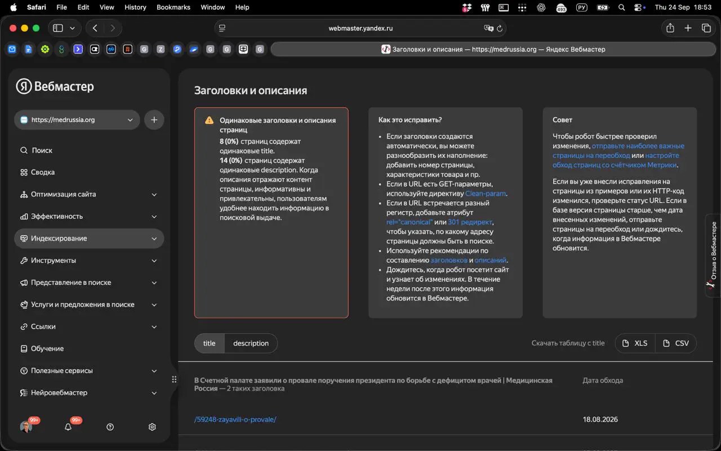Open the settings gear in the sidebar
Screen dimensions: 721x451
point(152,427)
